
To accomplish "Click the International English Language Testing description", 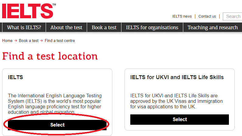I will (55, 104).
